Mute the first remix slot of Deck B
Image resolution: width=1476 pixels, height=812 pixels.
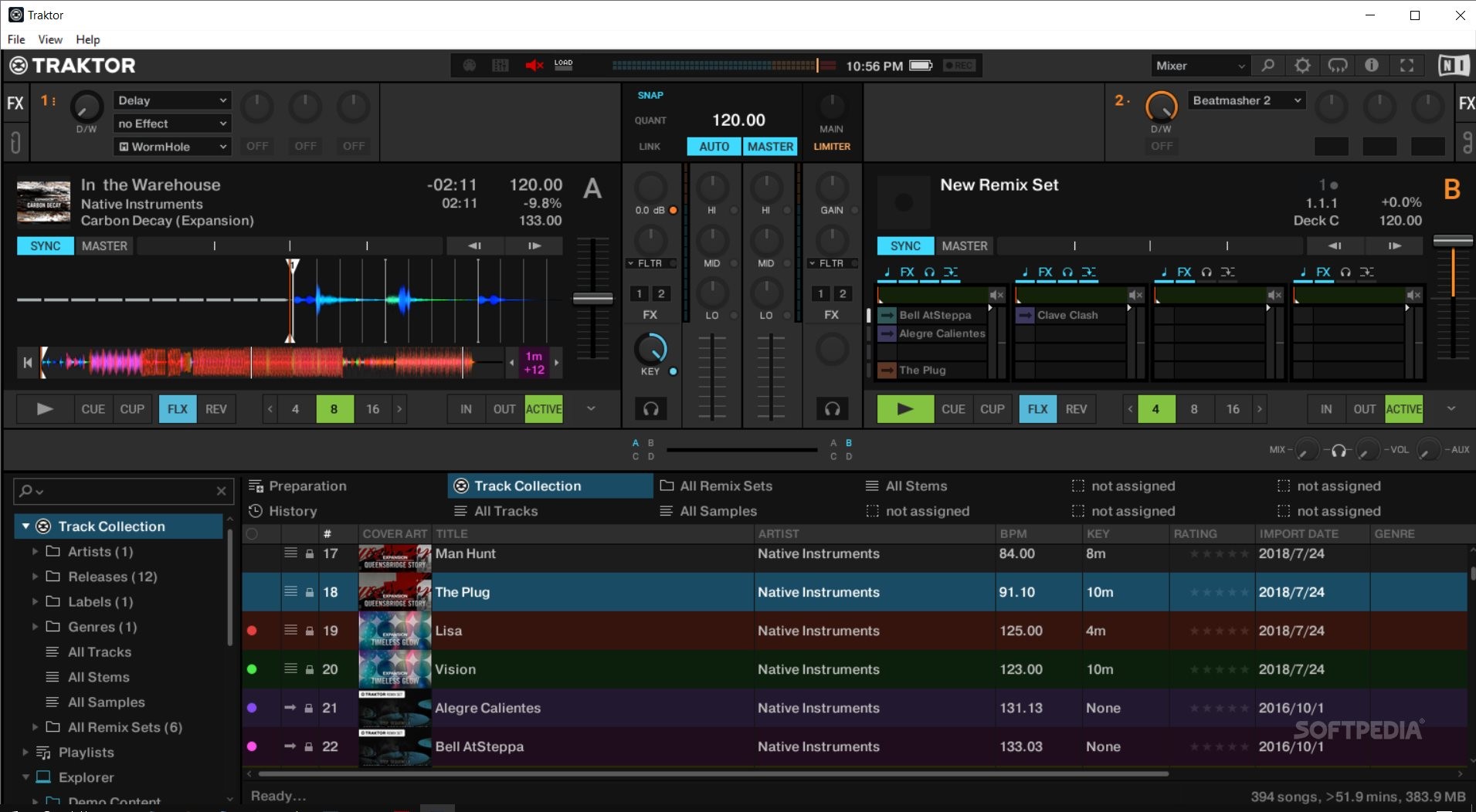(x=996, y=295)
